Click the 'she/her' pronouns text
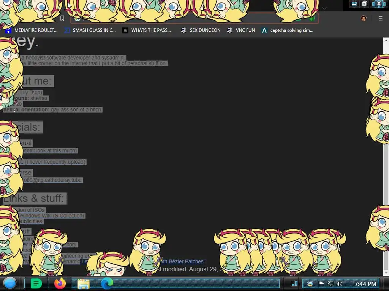The image size is (389, 291). point(39,98)
